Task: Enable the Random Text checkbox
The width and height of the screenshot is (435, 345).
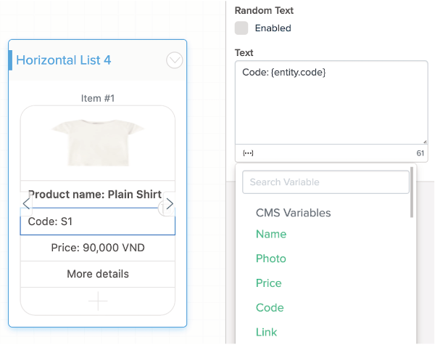Action: point(241,28)
